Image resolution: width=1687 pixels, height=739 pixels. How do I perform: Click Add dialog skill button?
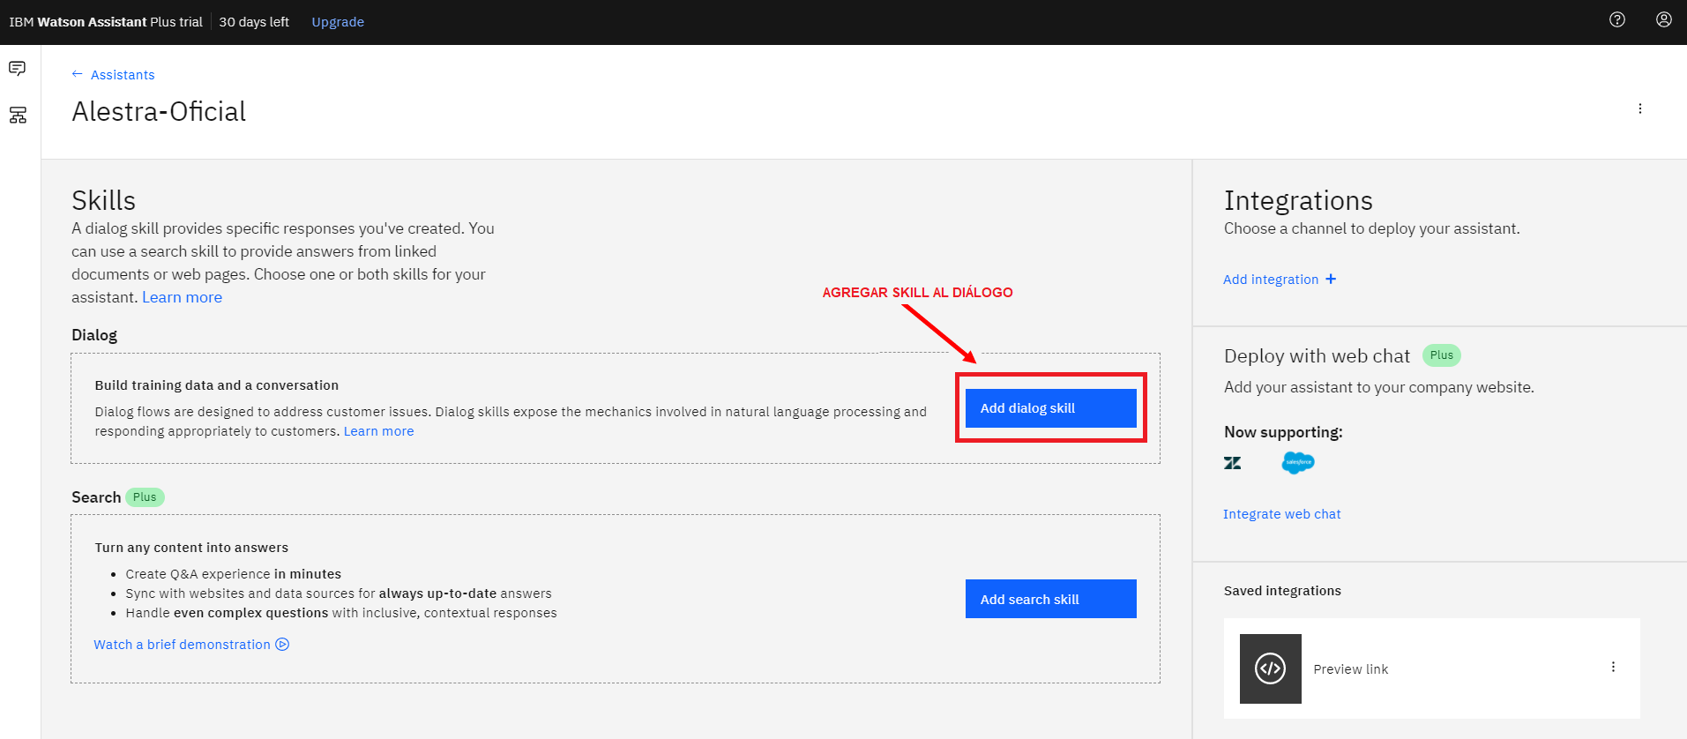click(x=1051, y=408)
